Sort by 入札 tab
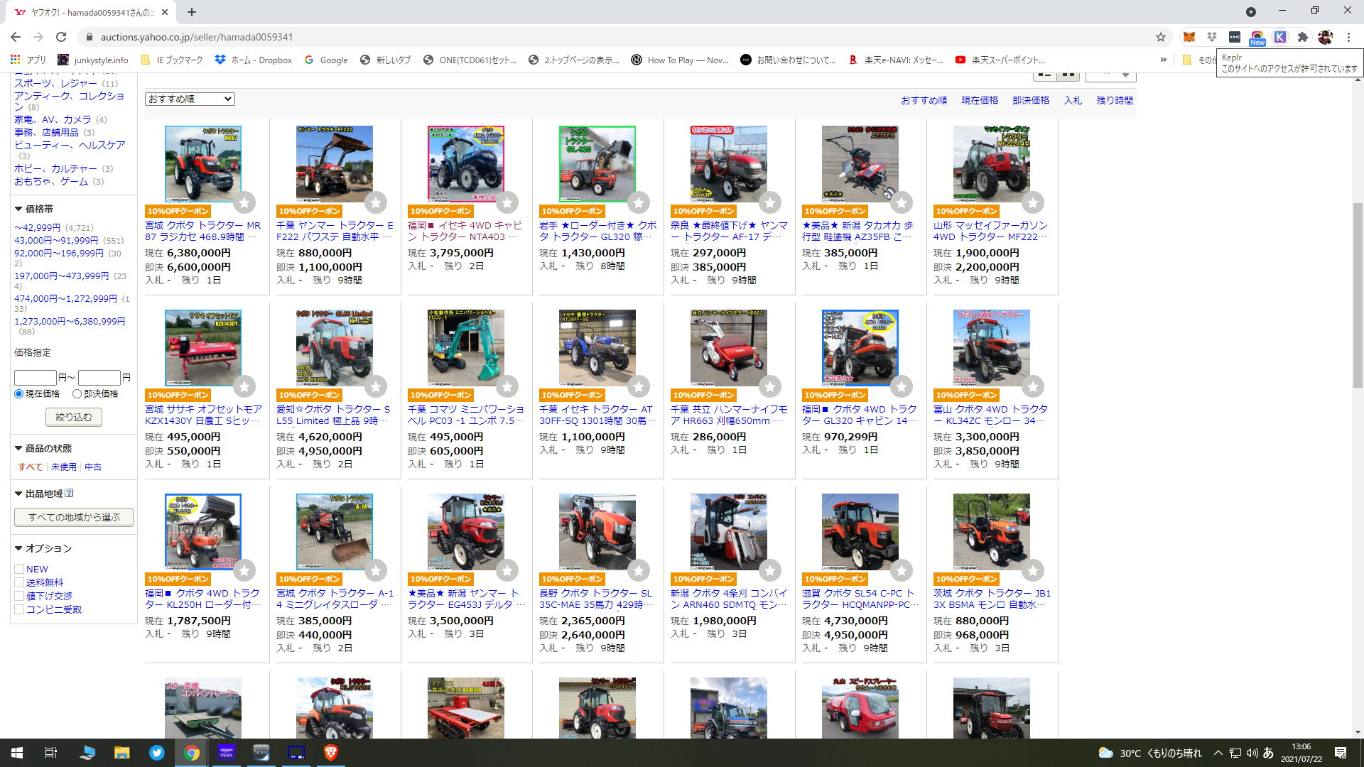This screenshot has height=767, width=1364. click(1073, 100)
